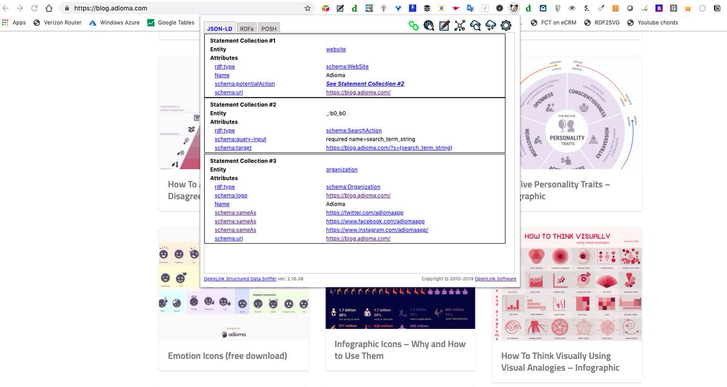The height and width of the screenshot is (387, 727).
Task: Click the globe with magnifier icon in popup
Action: (x=429, y=25)
